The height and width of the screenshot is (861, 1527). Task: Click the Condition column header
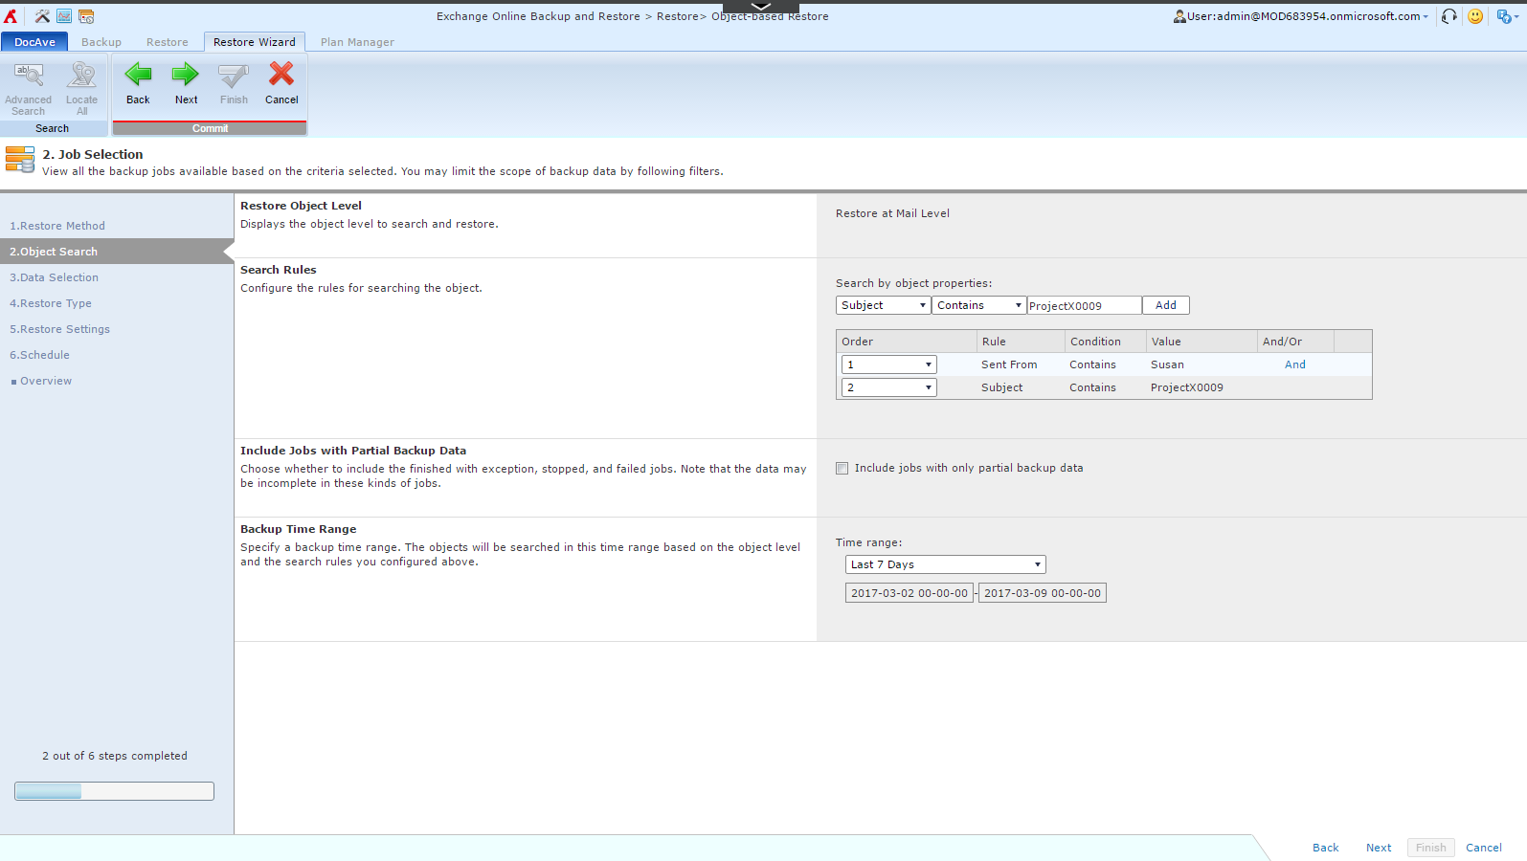(1106, 342)
